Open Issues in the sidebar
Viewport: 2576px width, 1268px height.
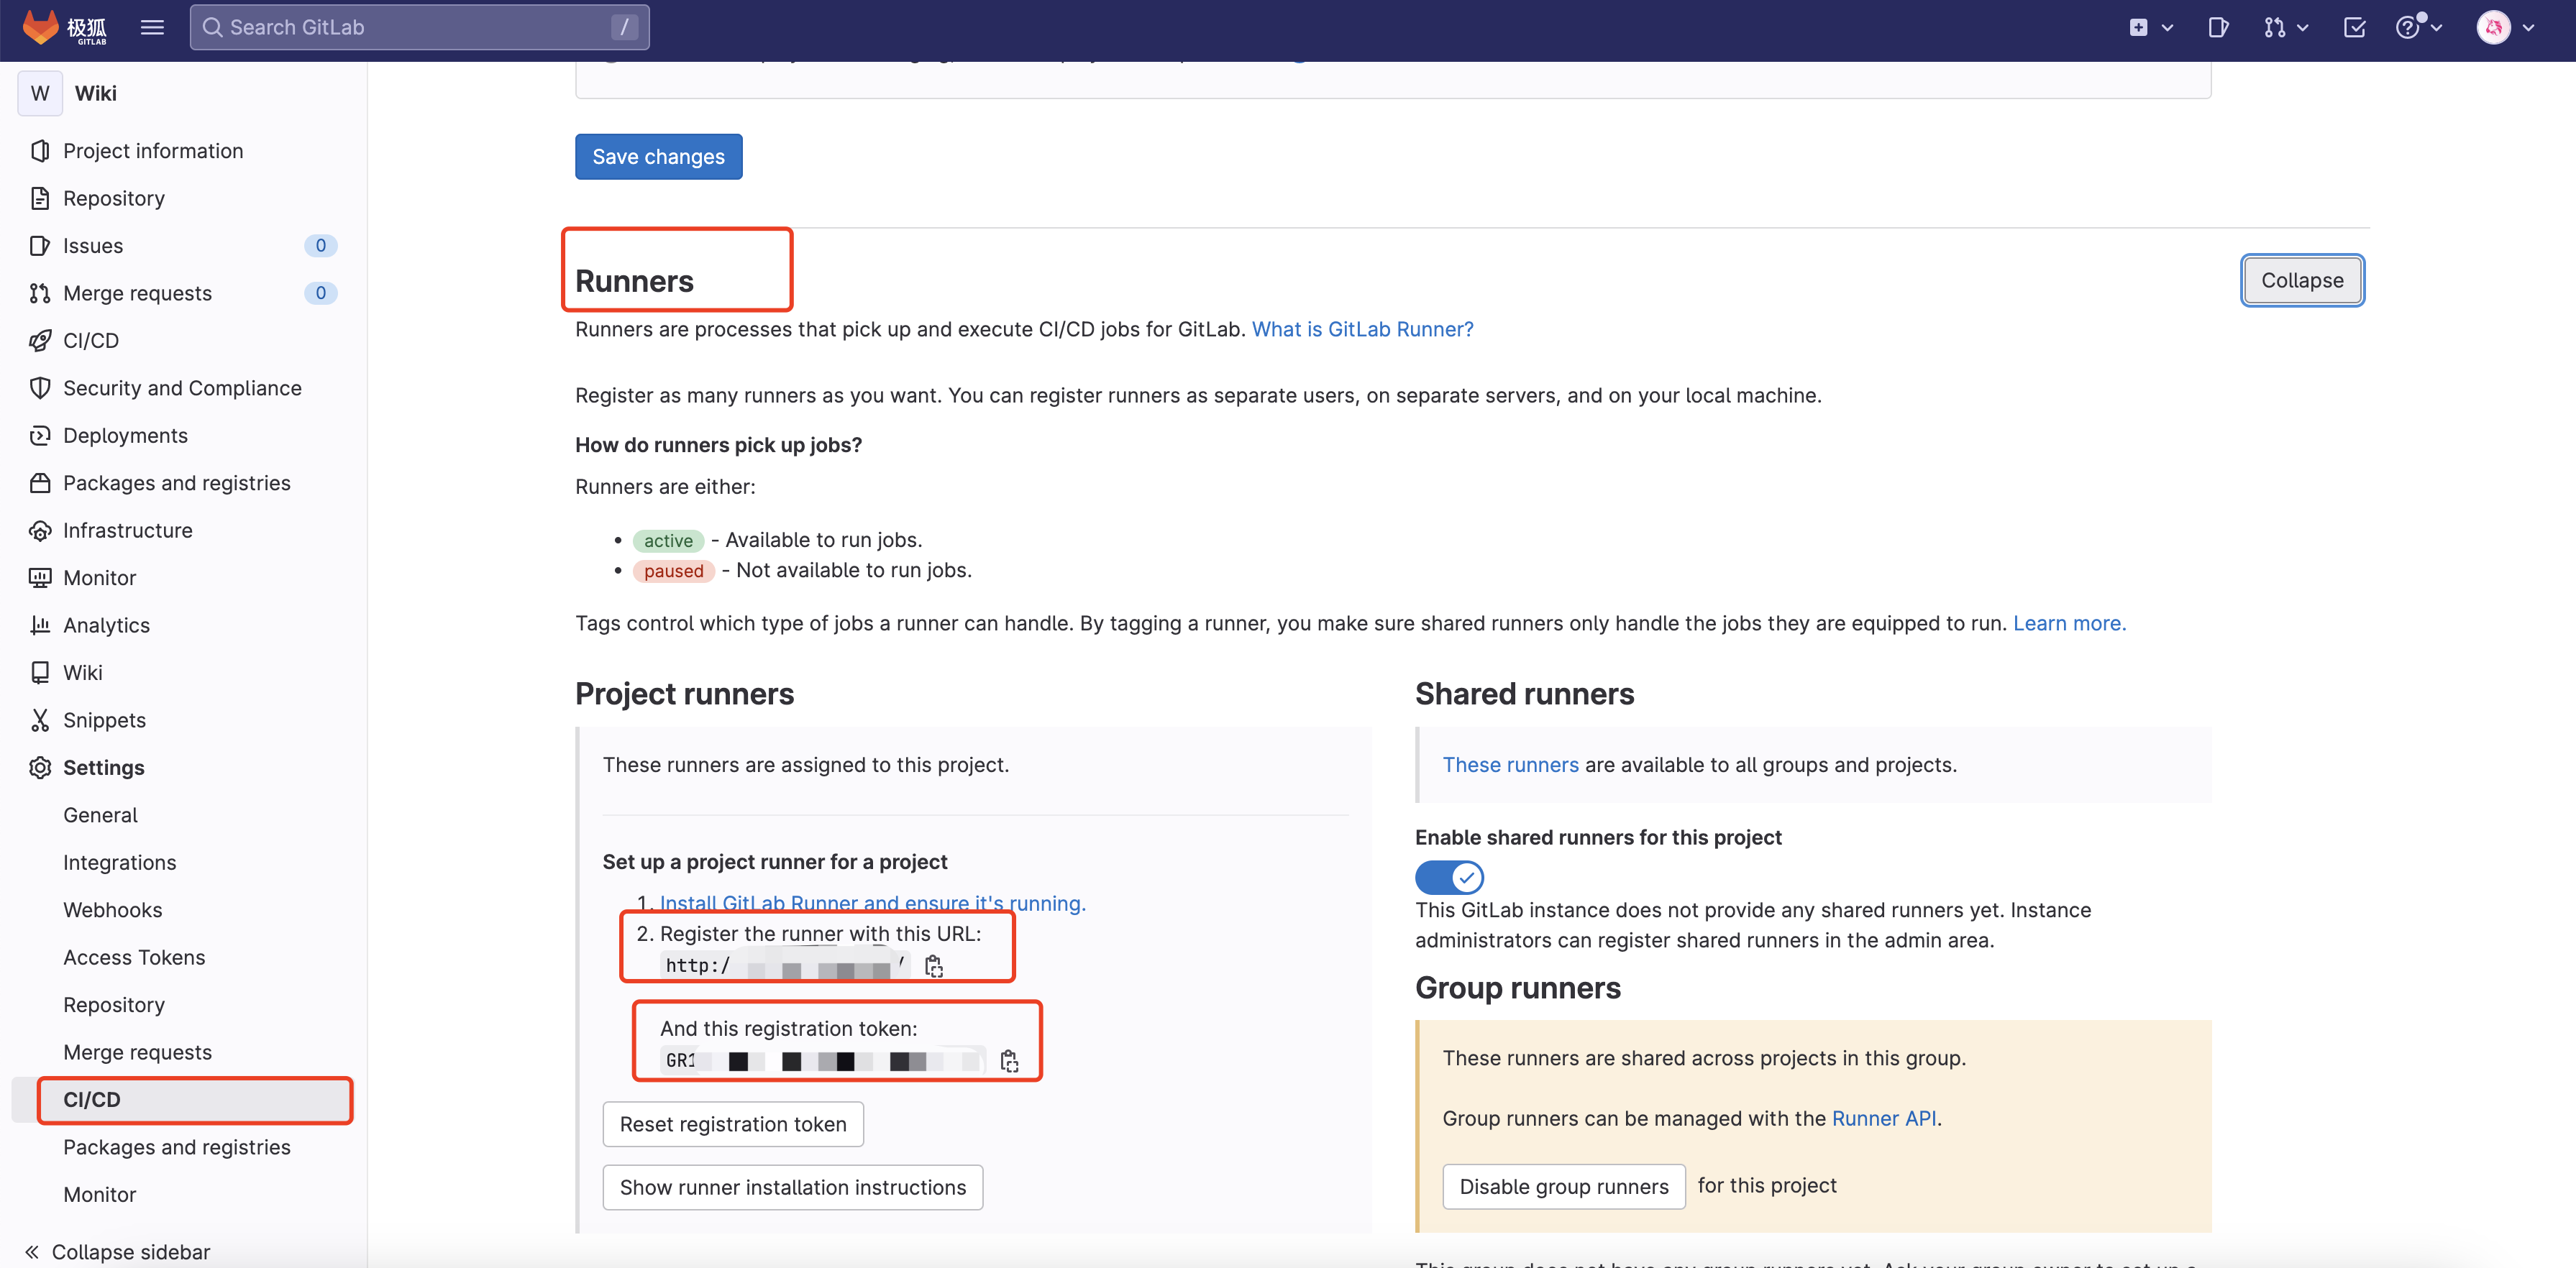coord(93,246)
